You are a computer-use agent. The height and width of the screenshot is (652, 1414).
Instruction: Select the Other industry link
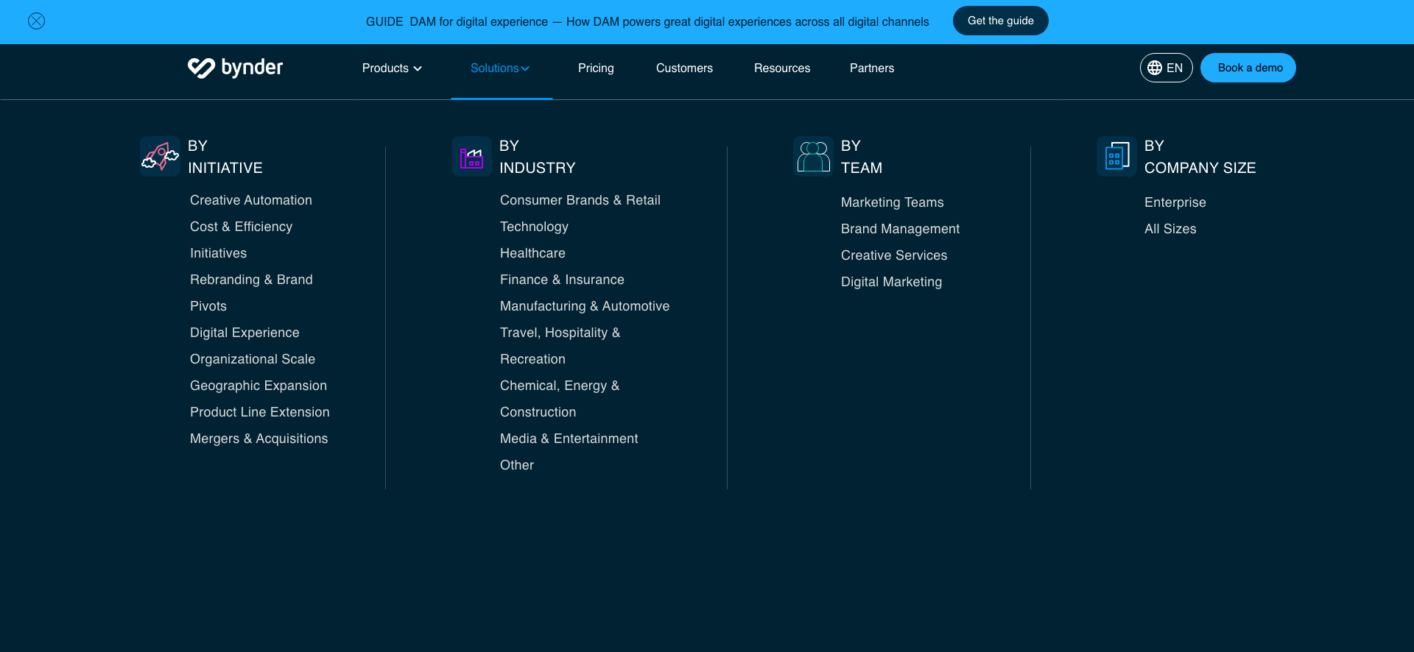(x=517, y=465)
